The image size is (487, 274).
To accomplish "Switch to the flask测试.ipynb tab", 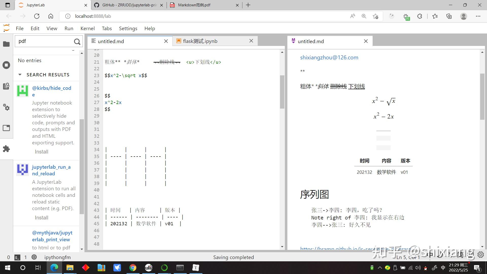I will point(200,41).
